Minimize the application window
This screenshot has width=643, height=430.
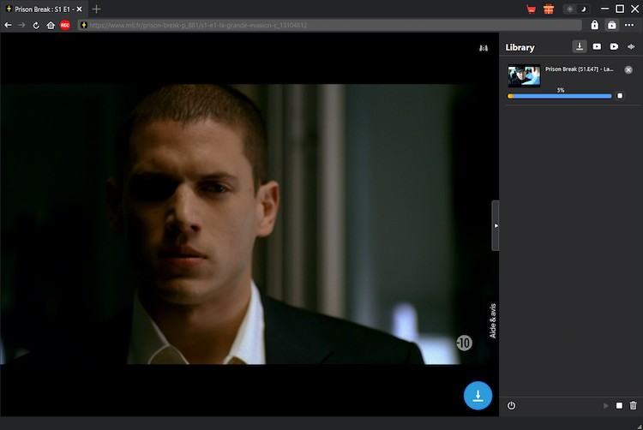click(x=604, y=9)
